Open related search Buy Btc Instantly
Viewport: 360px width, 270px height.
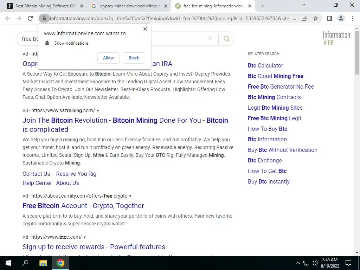(x=269, y=182)
